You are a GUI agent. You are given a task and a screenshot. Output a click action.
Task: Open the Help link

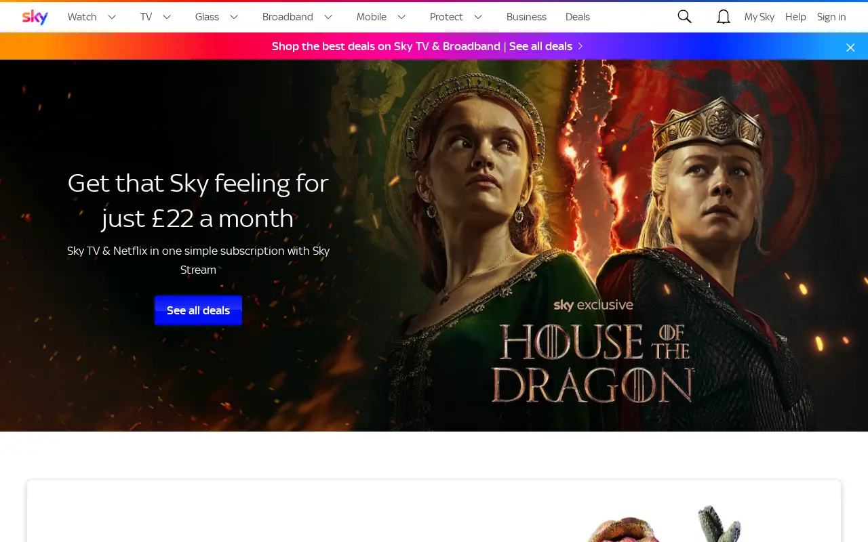(795, 17)
